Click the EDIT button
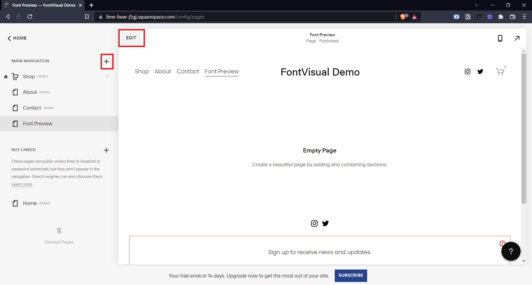Image resolution: width=532 pixels, height=285 pixels. pyautogui.click(x=131, y=38)
